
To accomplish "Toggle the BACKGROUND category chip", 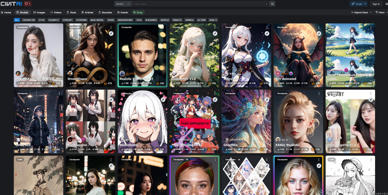I will [x=125, y=20].
